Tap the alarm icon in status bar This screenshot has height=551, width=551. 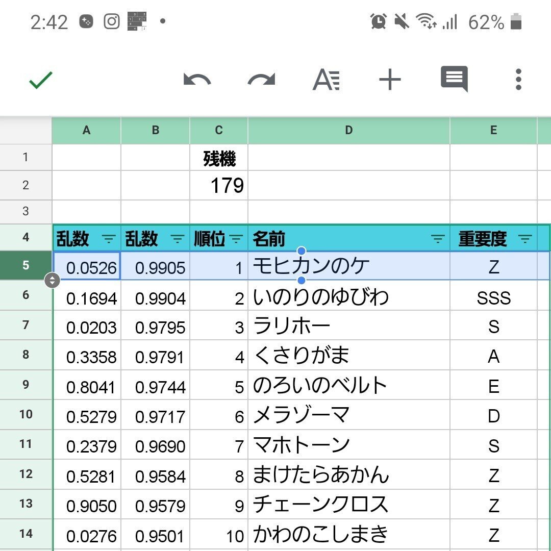click(379, 21)
